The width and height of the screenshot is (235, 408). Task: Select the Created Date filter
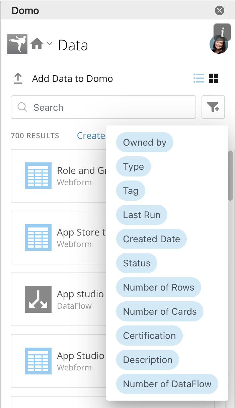(x=151, y=239)
